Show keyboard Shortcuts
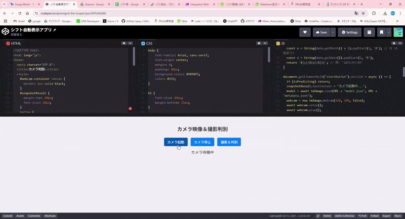Image resolution: width=405 pixels, height=219 pixels. 50,216
